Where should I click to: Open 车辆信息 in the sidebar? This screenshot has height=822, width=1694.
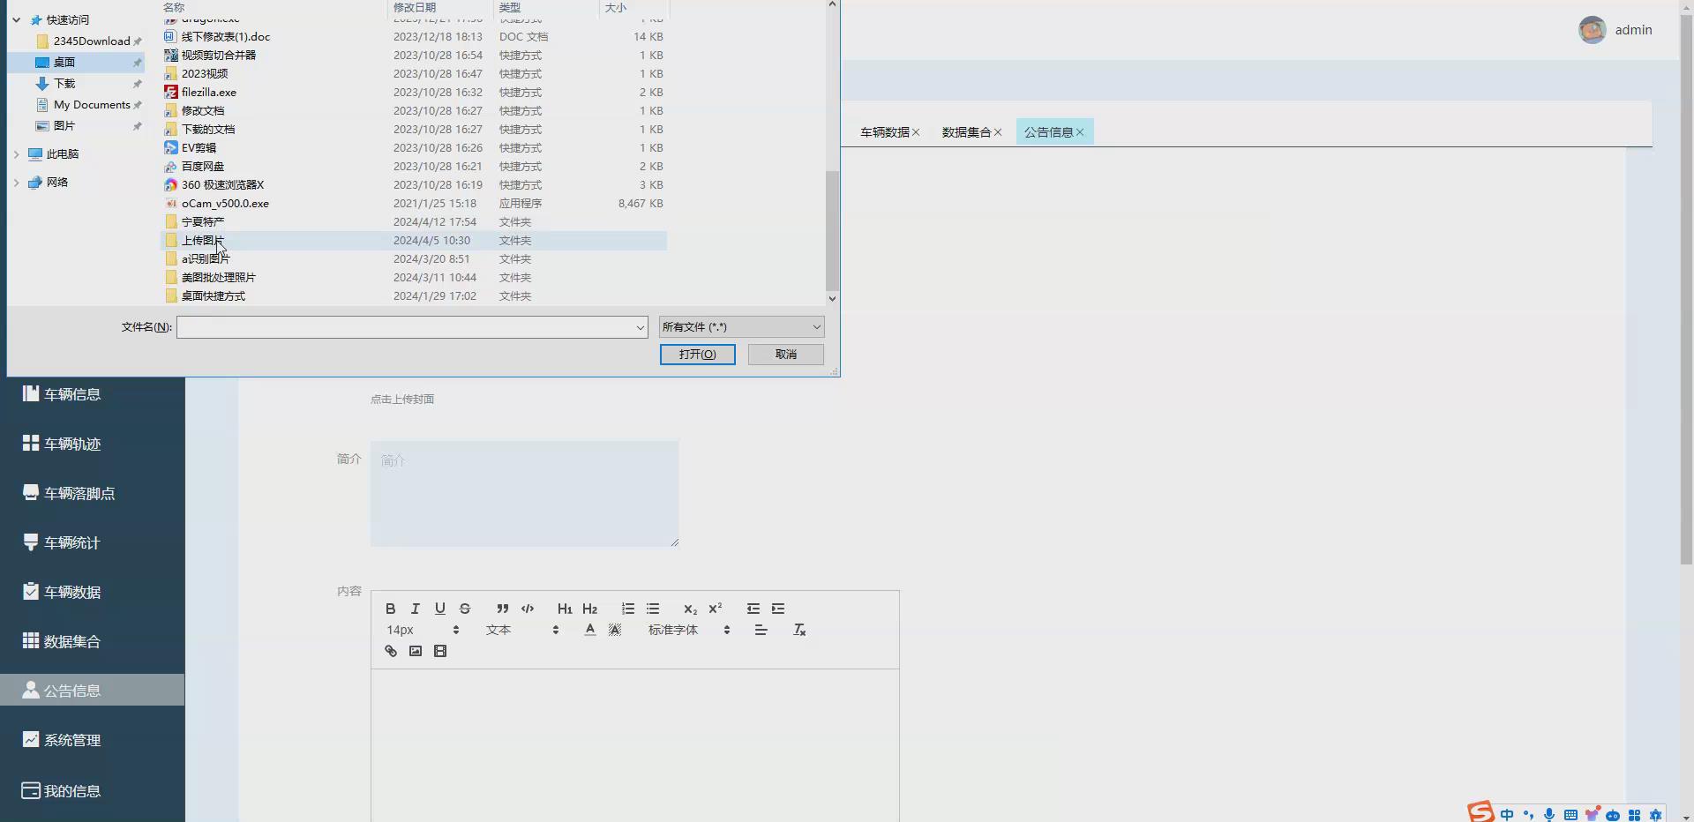tap(93, 394)
